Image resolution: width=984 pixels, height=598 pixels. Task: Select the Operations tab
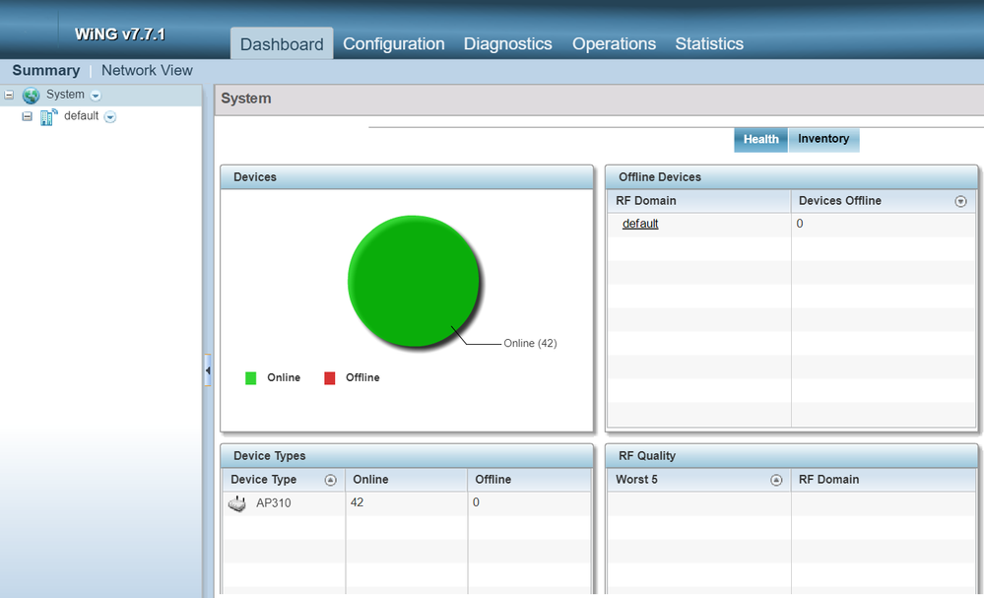click(614, 44)
